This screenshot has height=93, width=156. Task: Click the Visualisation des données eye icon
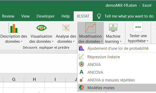tap(41, 28)
